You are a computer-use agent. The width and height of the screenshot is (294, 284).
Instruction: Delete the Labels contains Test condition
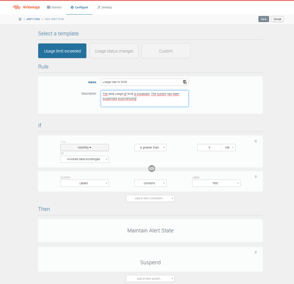tap(255, 176)
